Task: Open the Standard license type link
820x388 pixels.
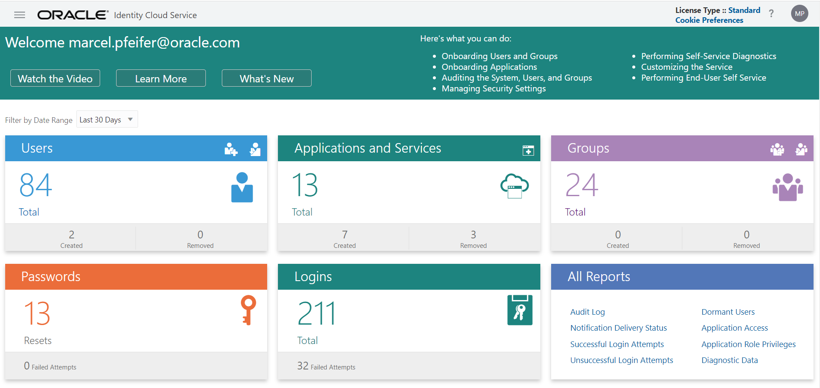Action: coord(744,10)
